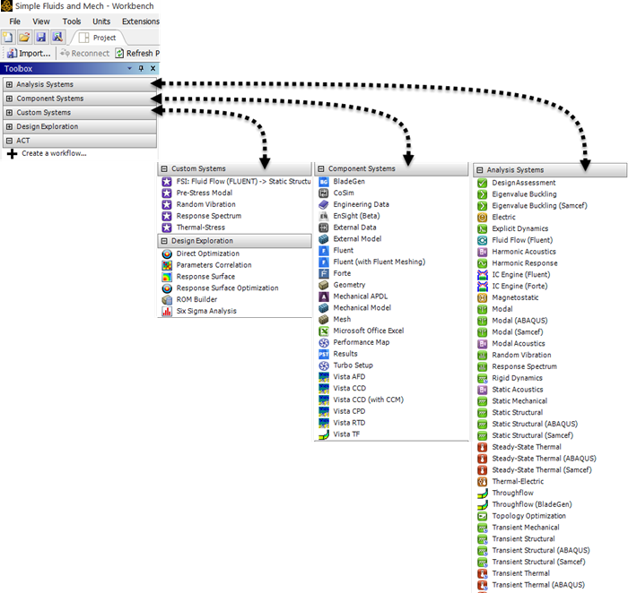Viewport: 628px width, 593px height.
Task: Click the Results component icon
Action: 324,355
